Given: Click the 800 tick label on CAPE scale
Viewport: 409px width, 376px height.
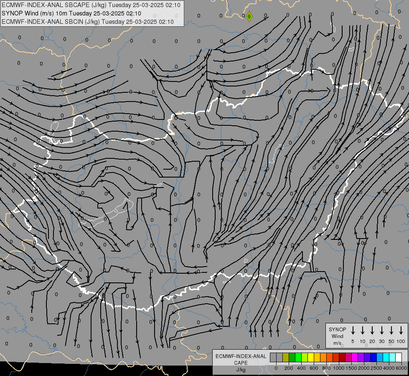Looking at the screenshot, I should tap(326, 368).
